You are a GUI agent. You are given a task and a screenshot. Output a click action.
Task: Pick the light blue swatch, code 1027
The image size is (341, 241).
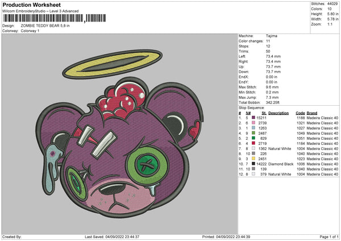[x=254, y=128]
